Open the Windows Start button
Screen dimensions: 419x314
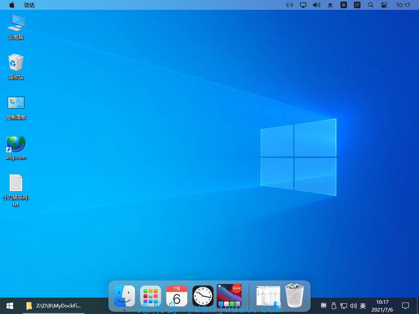[10, 306]
